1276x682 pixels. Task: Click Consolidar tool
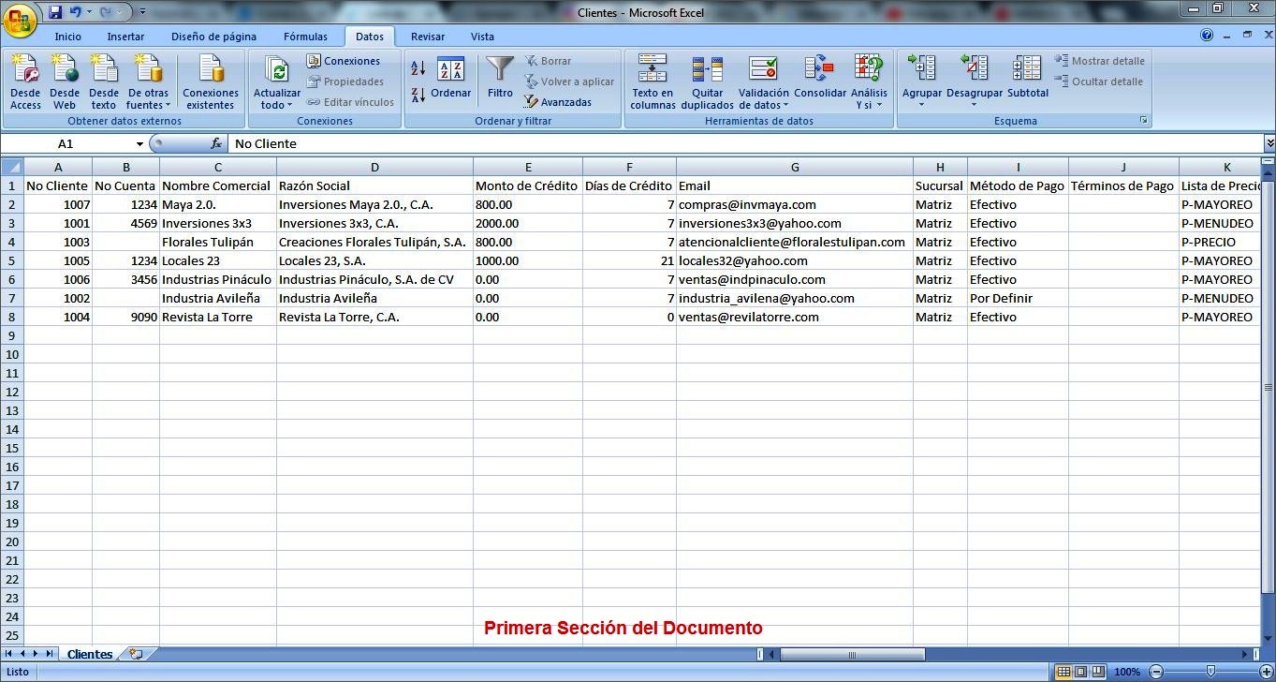tap(820, 78)
